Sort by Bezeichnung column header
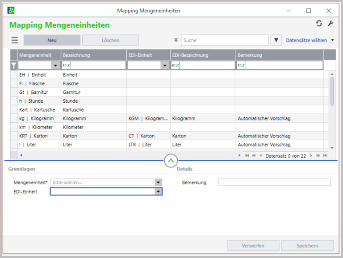 tap(94, 55)
